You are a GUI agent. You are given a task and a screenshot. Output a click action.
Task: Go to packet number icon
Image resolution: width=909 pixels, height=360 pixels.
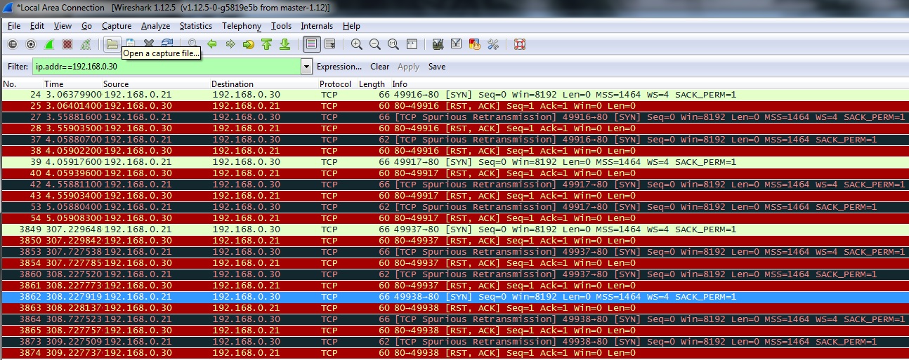[248, 44]
